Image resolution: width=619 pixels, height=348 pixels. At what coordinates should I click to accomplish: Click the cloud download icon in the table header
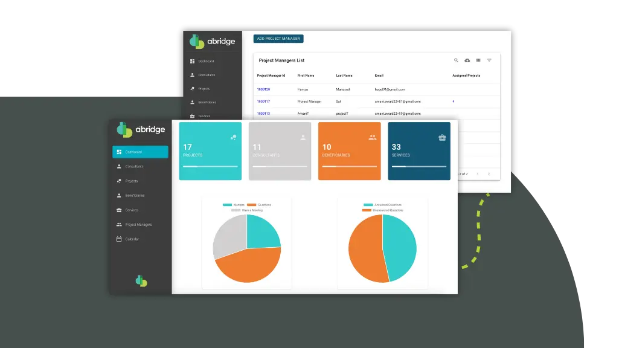(467, 60)
